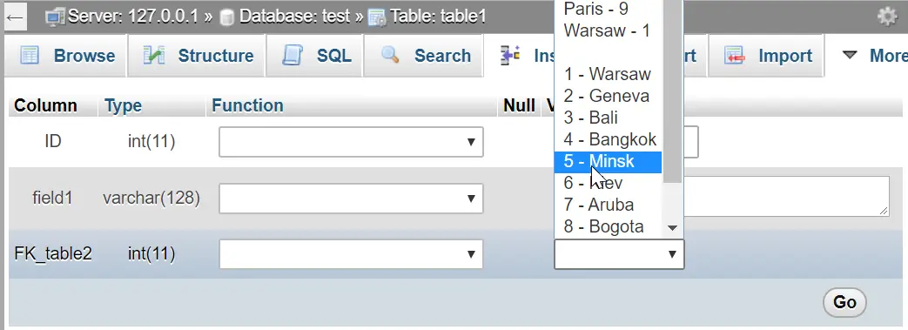908x330 pixels.
Task: Select 'Paris - 9' option
Action: pyautogui.click(x=608, y=9)
